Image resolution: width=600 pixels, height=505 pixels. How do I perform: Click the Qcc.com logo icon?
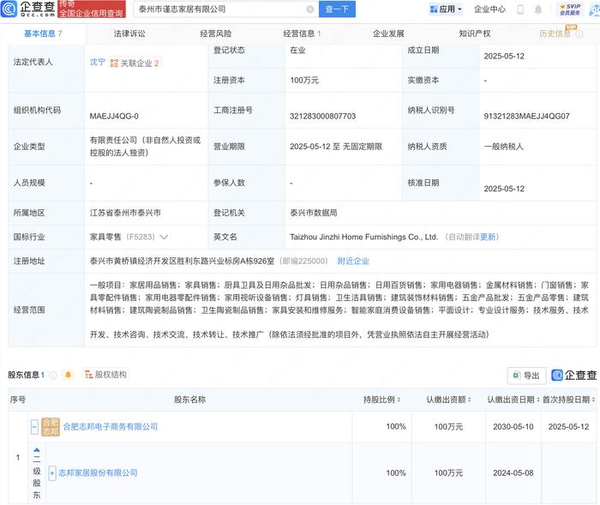9,9
